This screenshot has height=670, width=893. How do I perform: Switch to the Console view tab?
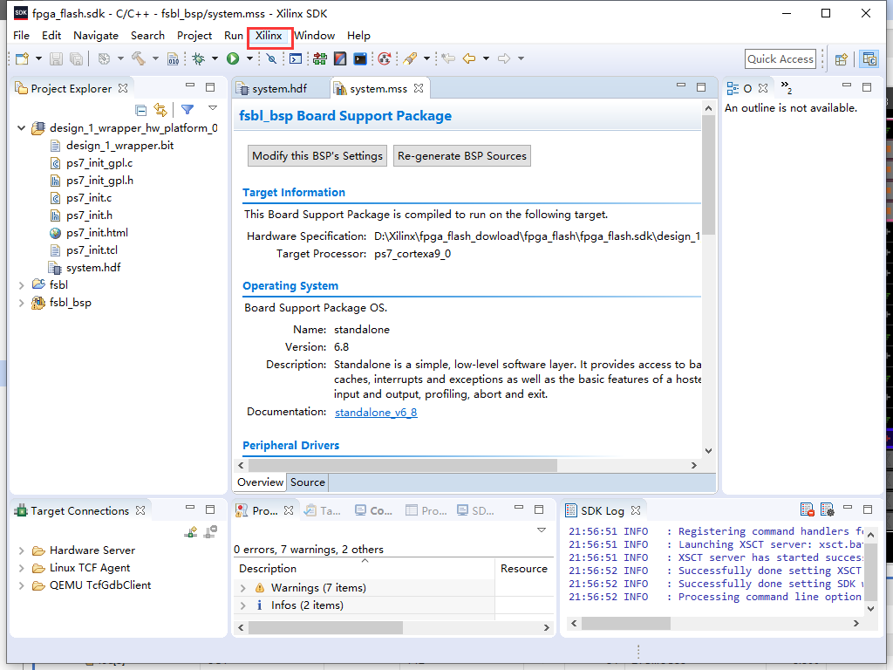coord(374,510)
